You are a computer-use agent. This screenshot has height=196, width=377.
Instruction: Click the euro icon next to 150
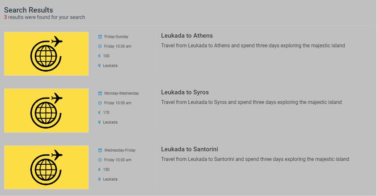pyautogui.click(x=99, y=169)
